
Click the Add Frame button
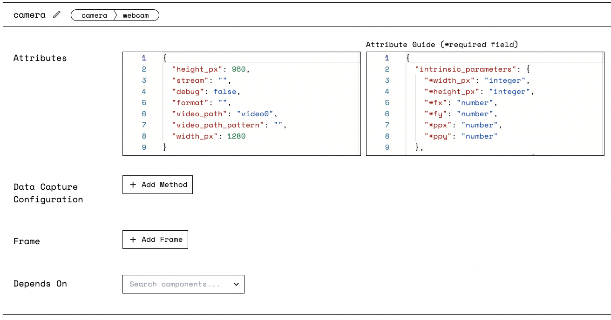(x=155, y=240)
